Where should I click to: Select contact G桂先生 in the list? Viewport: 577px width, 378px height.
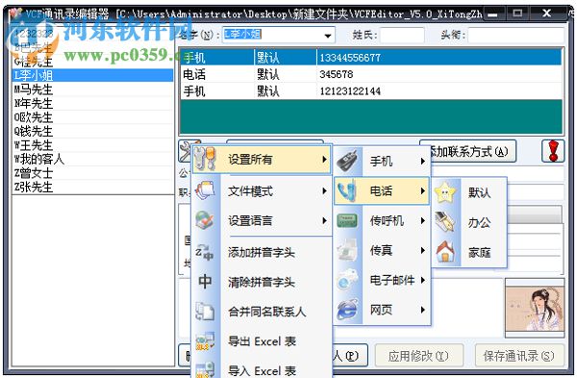click(92, 62)
